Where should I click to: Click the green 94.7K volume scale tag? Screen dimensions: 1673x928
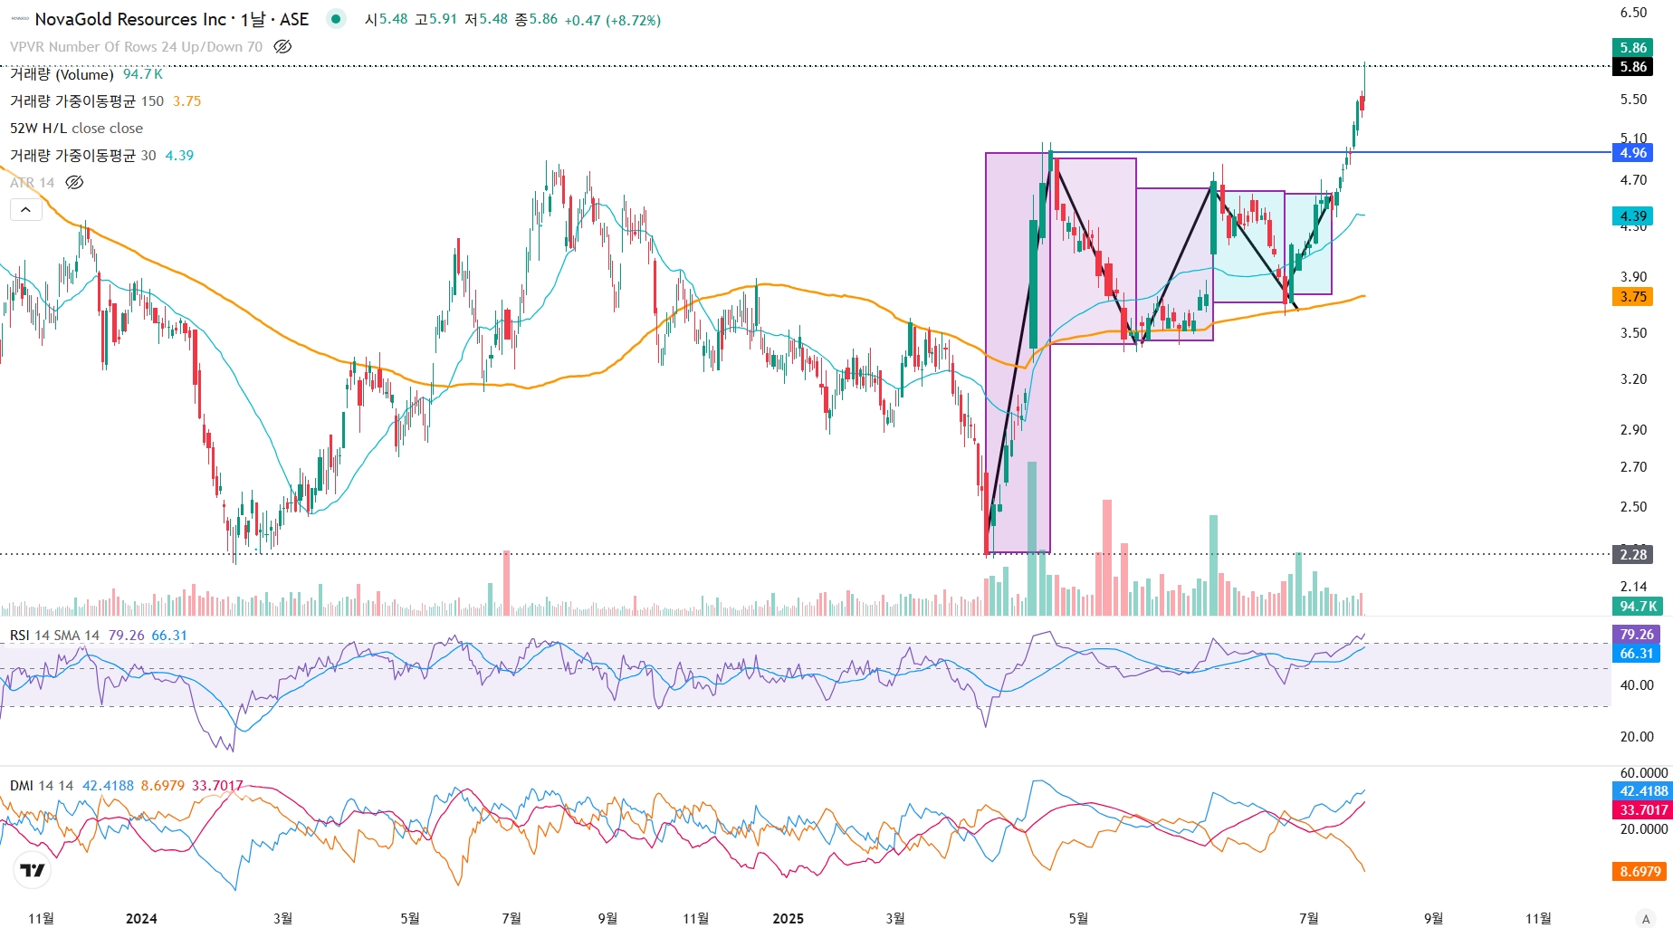[1638, 606]
